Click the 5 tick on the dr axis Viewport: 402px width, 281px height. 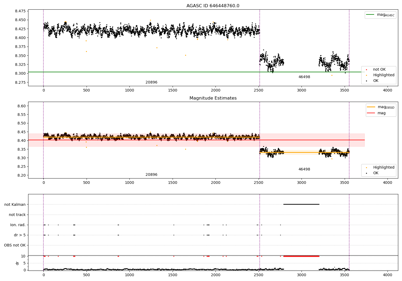[24, 263]
